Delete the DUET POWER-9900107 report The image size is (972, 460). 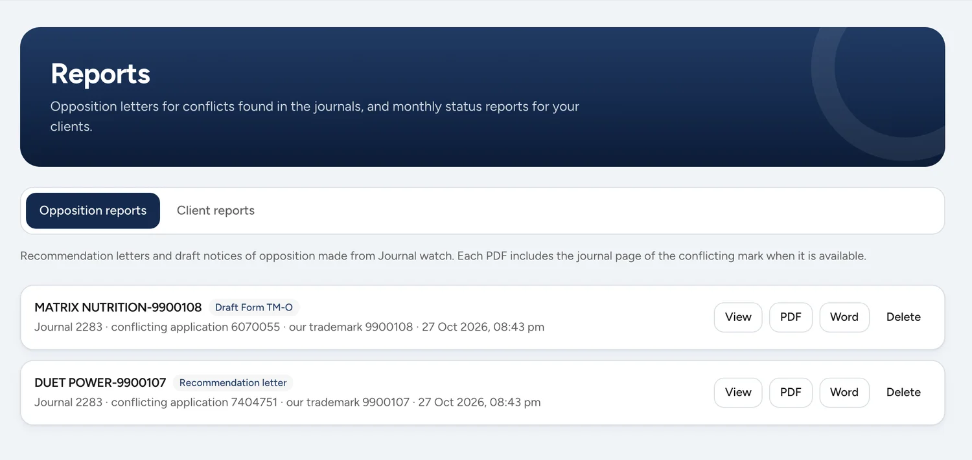click(903, 392)
